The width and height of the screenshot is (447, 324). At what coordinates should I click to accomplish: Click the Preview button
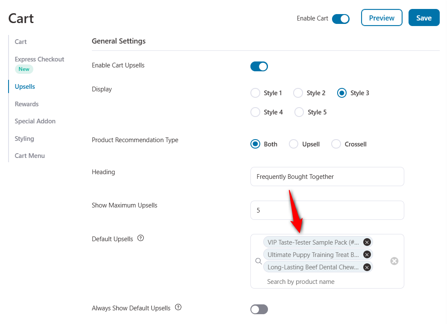[382, 18]
